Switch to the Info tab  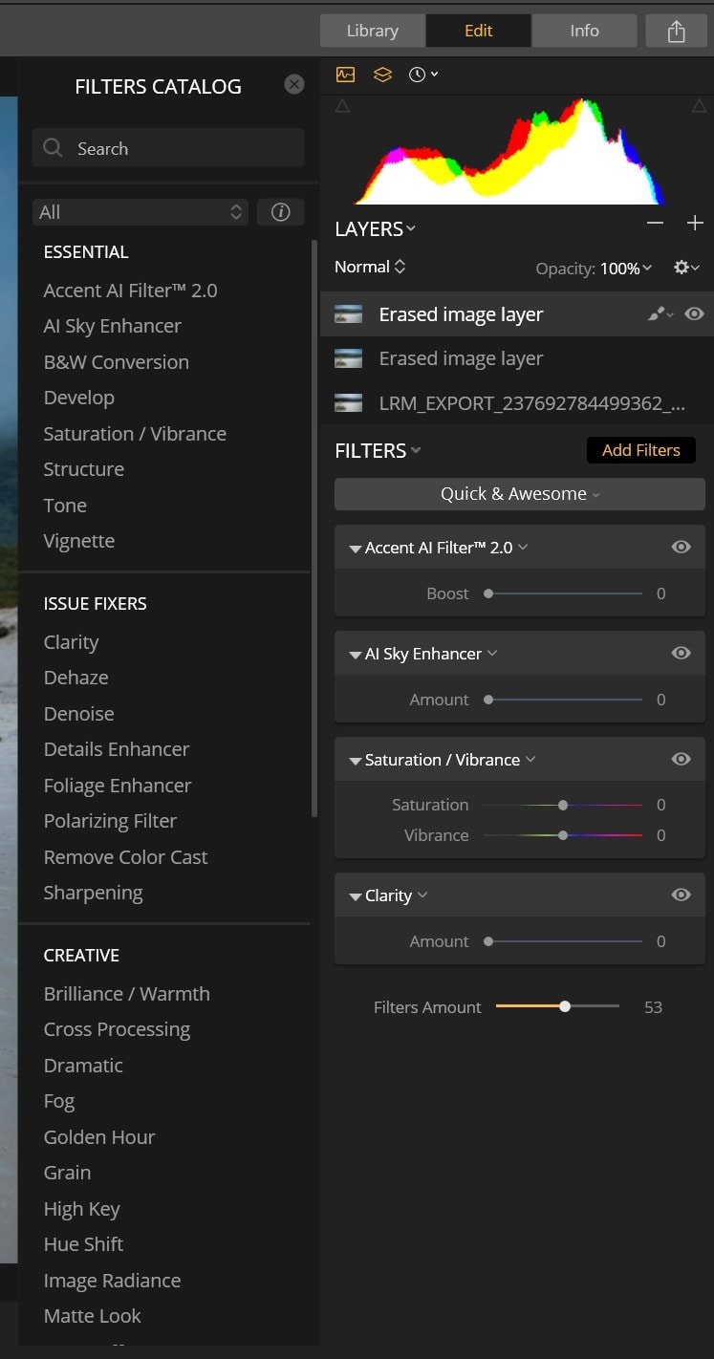pyautogui.click(x=584, y=31)
